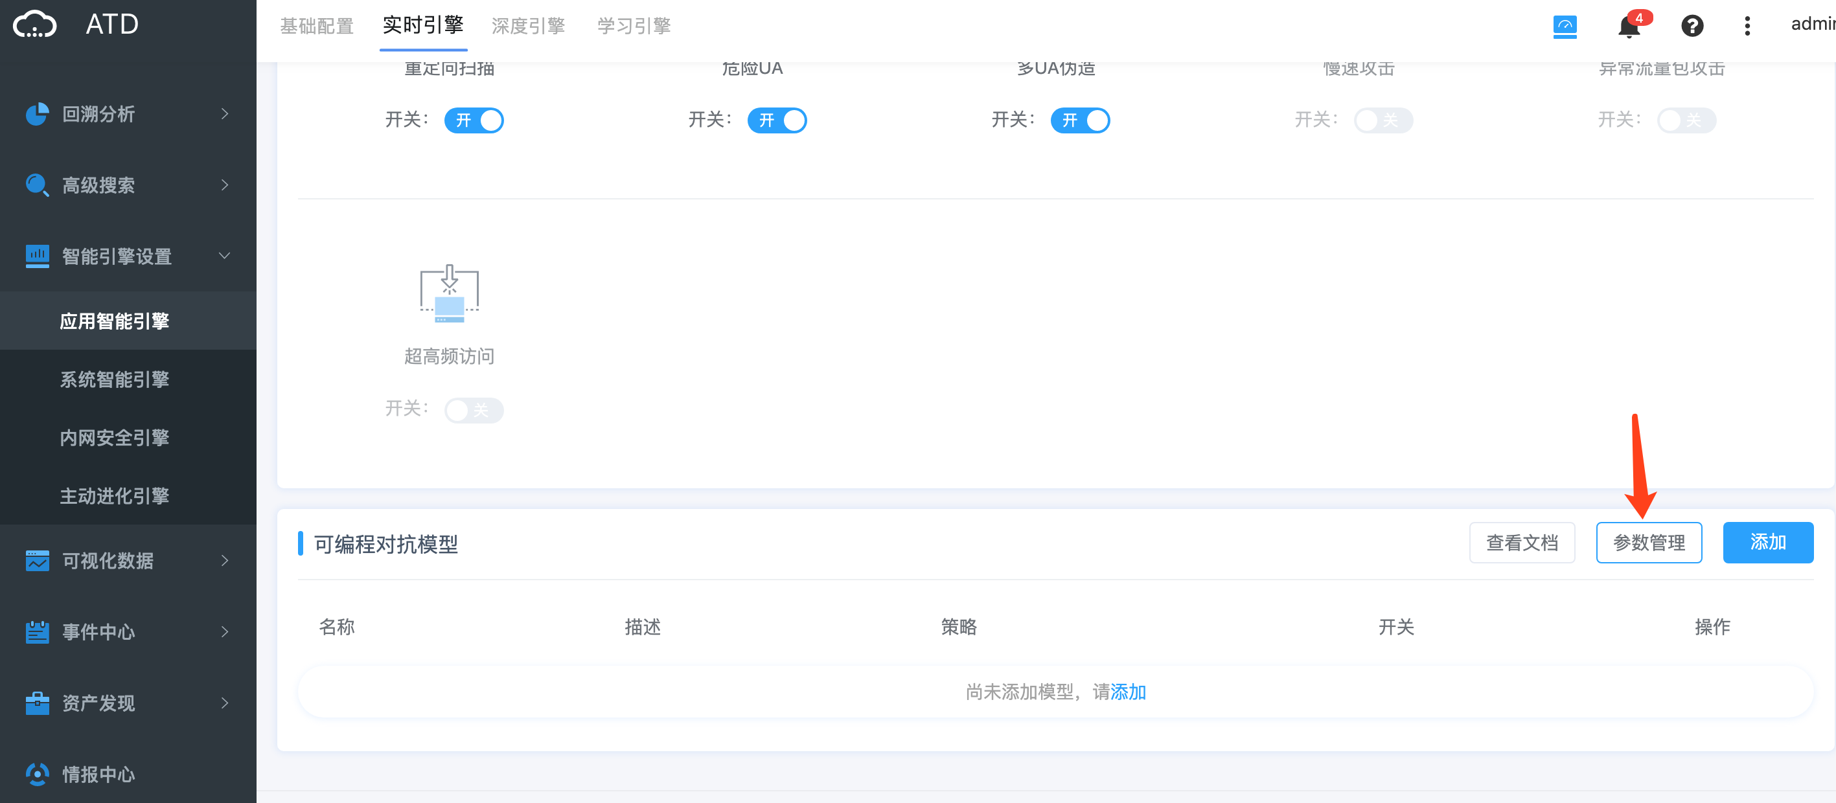Click the 操作 column header
Image resolution: width=1836 pixels, height=803 pixels.
1712,627
